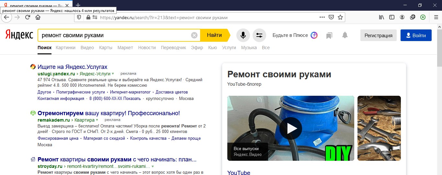Viewport: 442px width, 175px height.
Task: Click the spiral extension icon in toolbar
Action: 413,17
